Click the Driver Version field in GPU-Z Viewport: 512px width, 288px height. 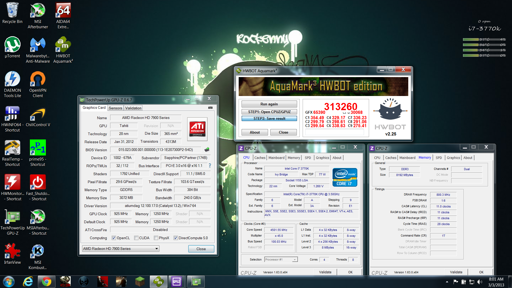point(160,206)
